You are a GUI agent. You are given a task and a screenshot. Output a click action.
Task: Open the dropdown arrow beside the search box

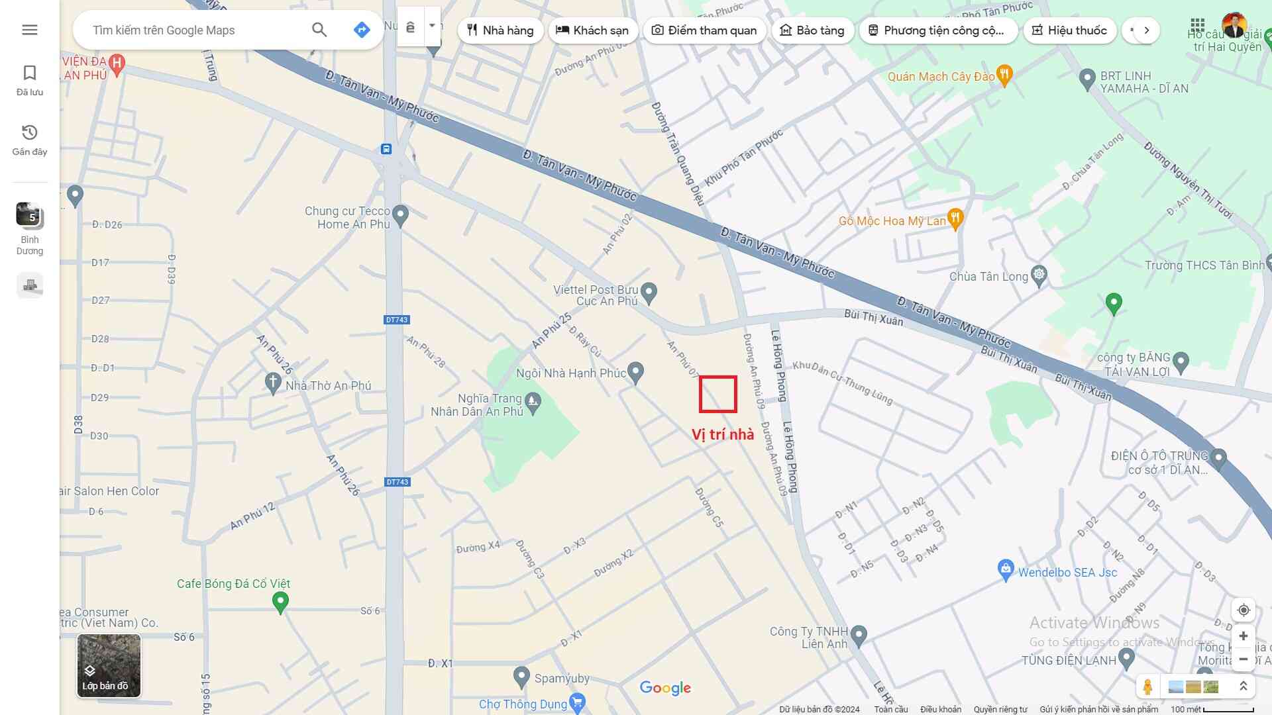432,26
